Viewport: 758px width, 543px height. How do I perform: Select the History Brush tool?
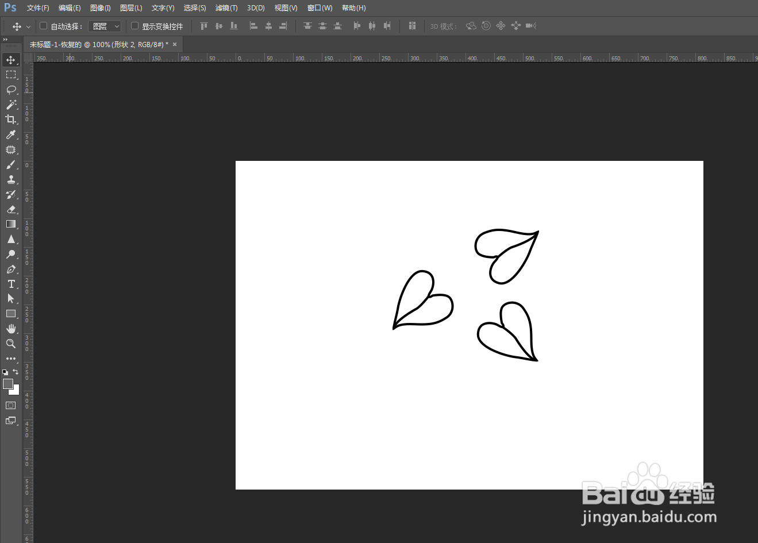click(x=11, y=194)
